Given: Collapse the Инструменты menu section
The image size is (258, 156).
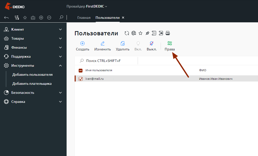Looking at the screenshot, I should [33, 65].
